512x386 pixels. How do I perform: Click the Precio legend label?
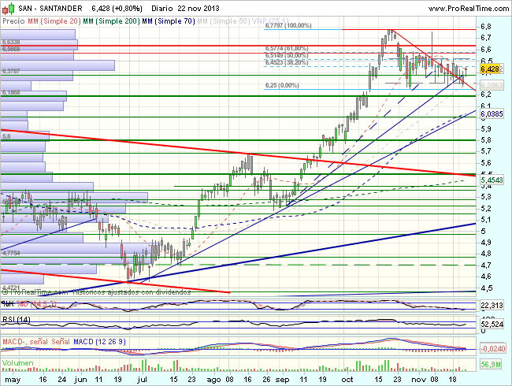[x=13, y=21]
